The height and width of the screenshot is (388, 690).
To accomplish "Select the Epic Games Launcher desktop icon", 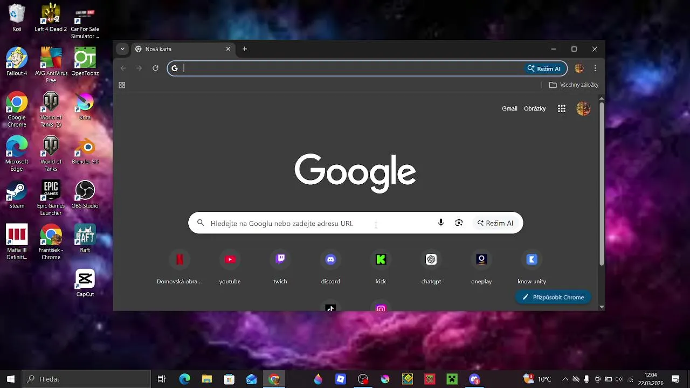I will click(x=51, y=198).
